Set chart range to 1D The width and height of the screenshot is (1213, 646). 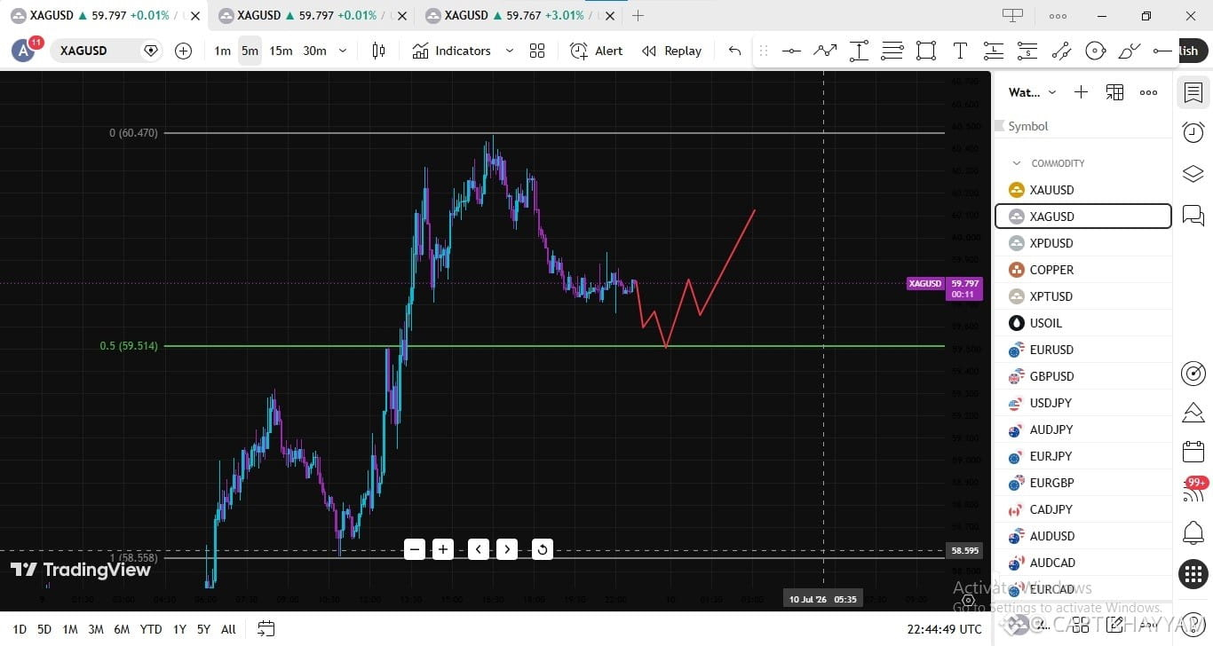click(x=20, y=629)
